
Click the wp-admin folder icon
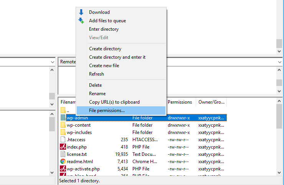pos(63,117)
